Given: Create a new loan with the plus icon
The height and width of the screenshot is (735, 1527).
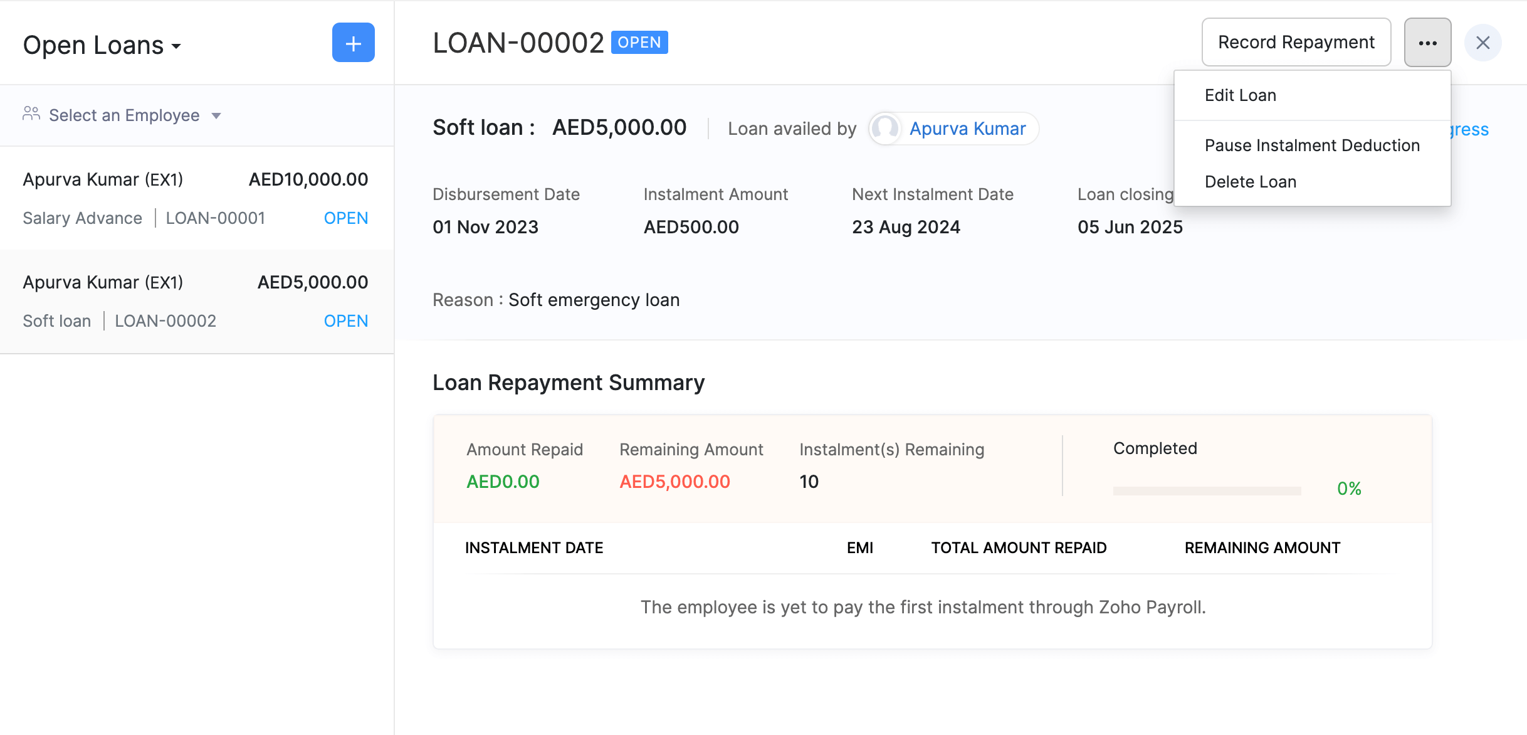Looking at the screenshot, I should [353, 43].
